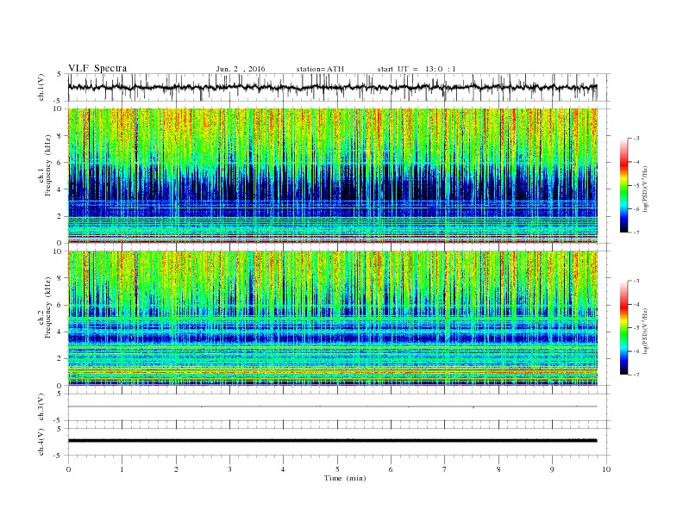Click the time axis tick label "0"

pyautogui.click(x=68, y=469)
